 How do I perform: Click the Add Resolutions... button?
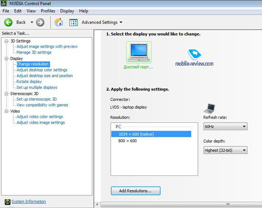click(x=136, y=191)
